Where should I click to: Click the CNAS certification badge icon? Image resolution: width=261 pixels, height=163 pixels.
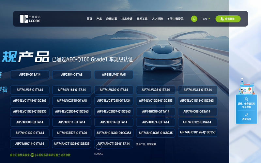point(32,155)
